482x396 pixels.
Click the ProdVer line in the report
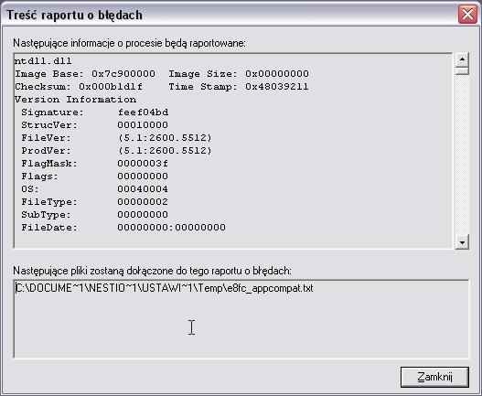point(116,151)
